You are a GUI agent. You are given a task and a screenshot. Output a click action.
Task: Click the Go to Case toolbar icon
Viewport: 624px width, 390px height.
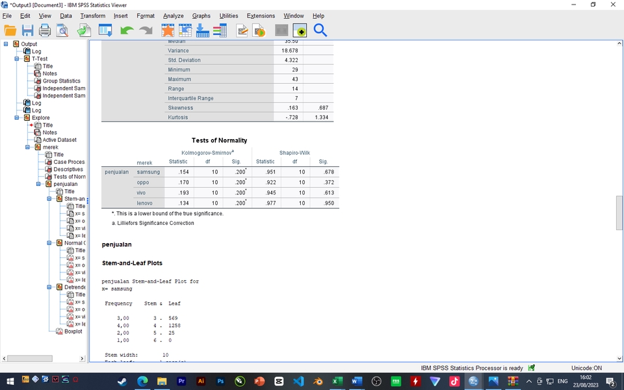(185, 31)
